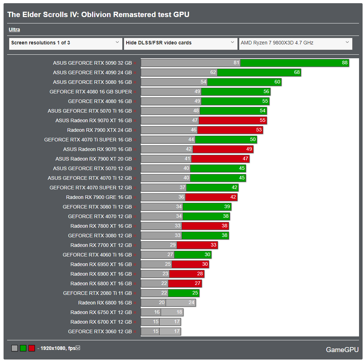The image size is (364, 362).
Task: Click GEFORCE RTX 3060 12 GB label
Action: pos(100,331)
